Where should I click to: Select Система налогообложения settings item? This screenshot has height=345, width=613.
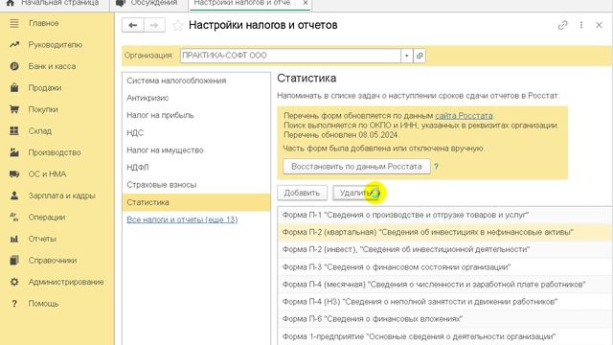coord(196,80)
